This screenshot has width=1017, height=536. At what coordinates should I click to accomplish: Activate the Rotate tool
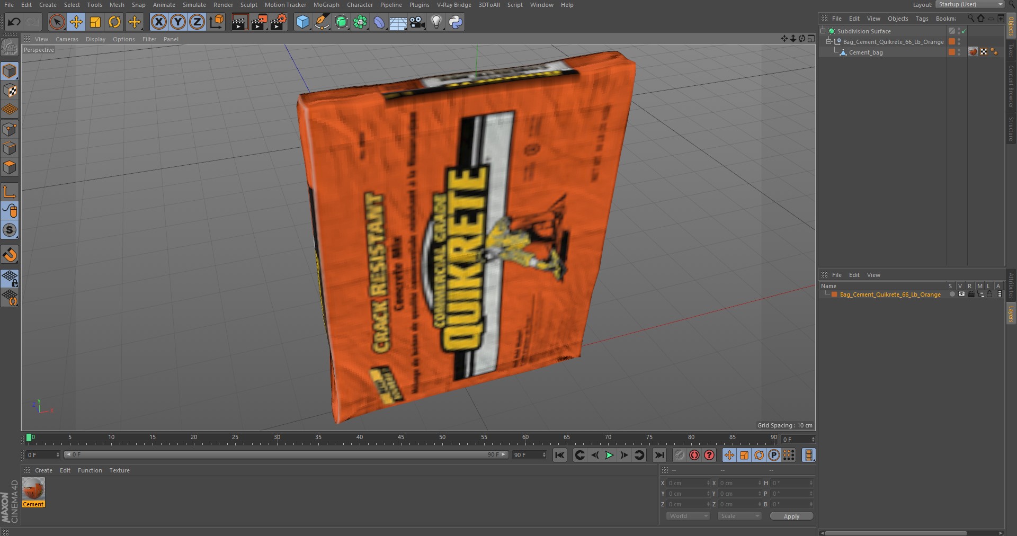point(114,22)
